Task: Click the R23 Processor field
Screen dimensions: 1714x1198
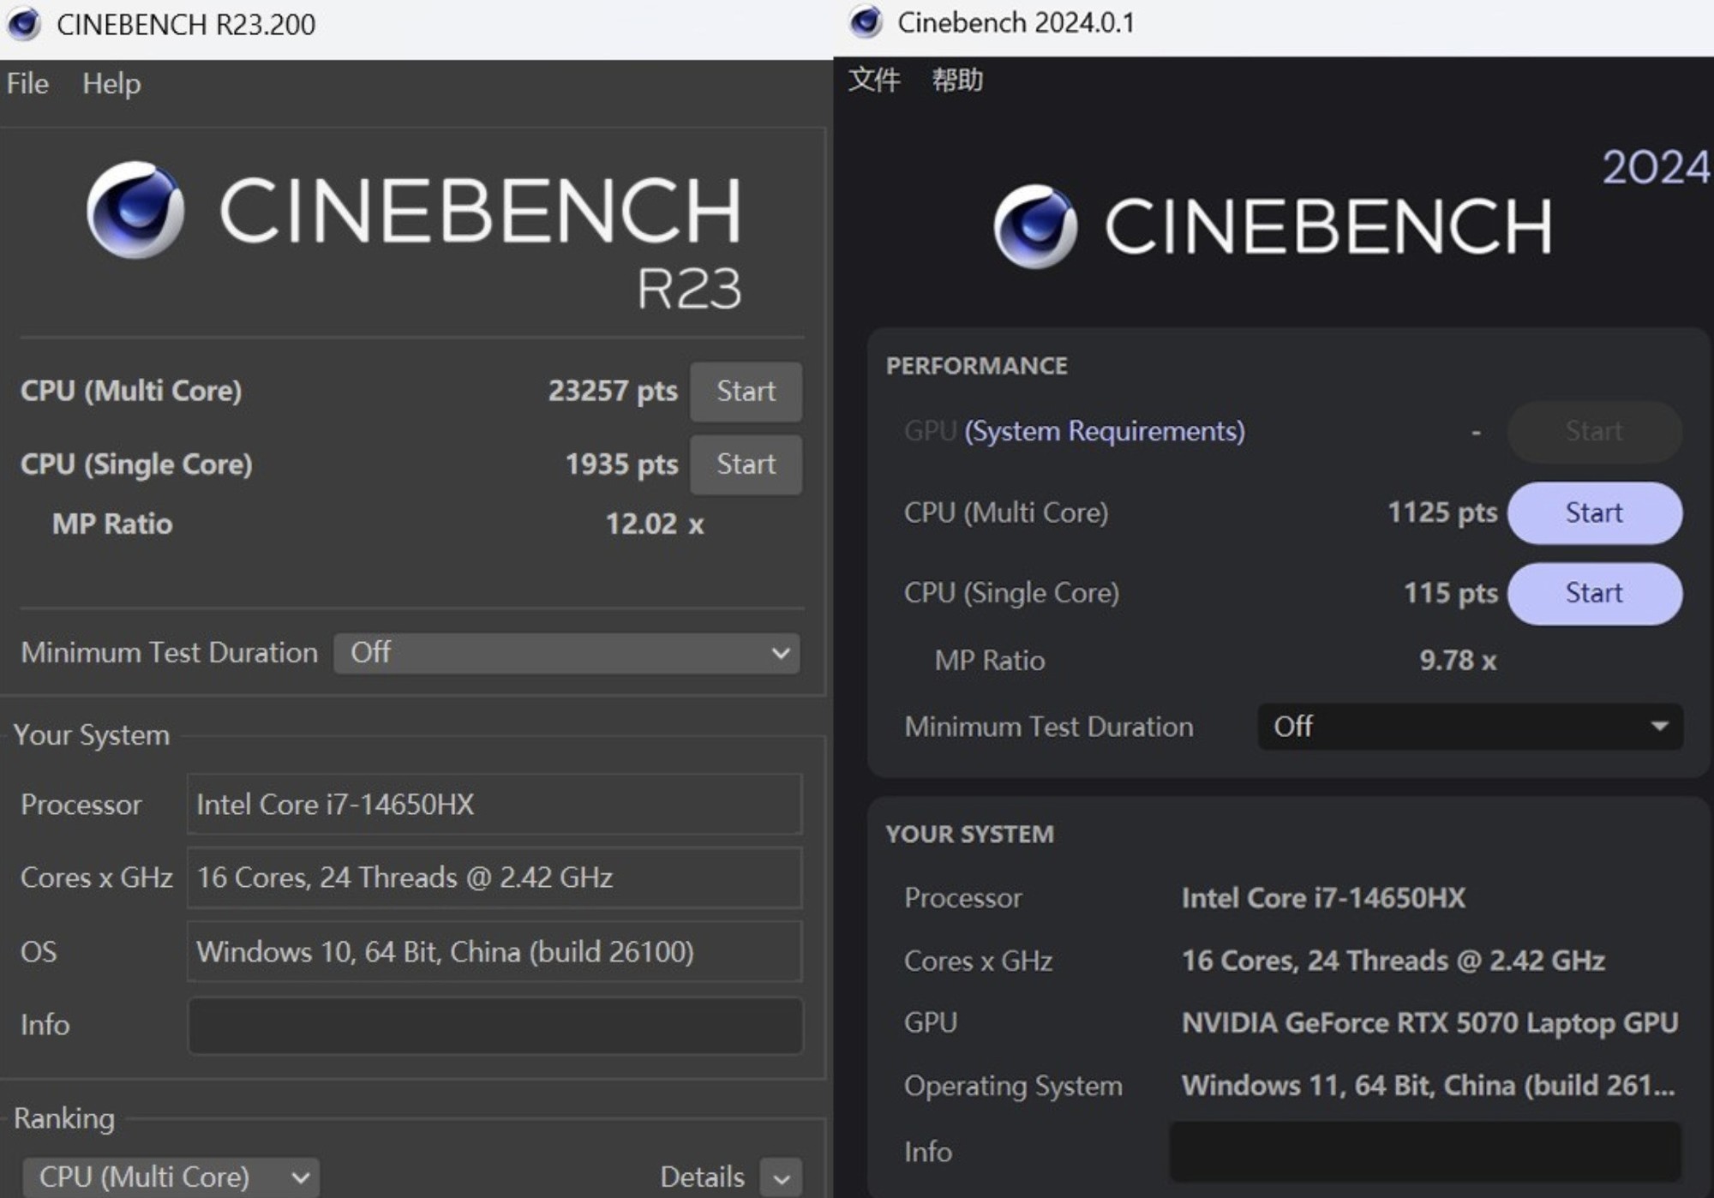Action: tap(495, 805)
